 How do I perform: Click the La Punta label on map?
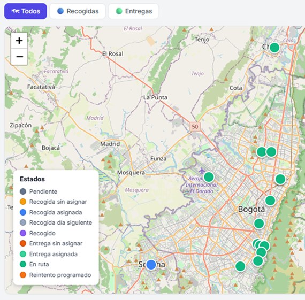tap(155, 97)
